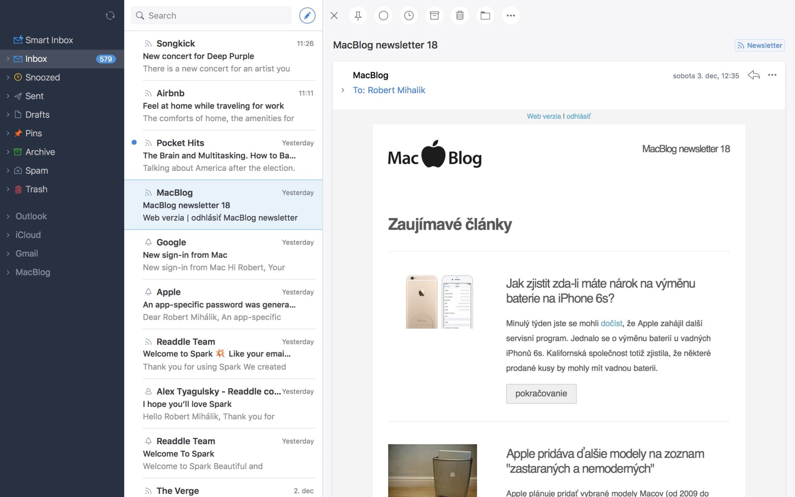Click the sync refresh icon in sidebar
The width and height of the screenshot is (795, 497).
click(110, 16)
